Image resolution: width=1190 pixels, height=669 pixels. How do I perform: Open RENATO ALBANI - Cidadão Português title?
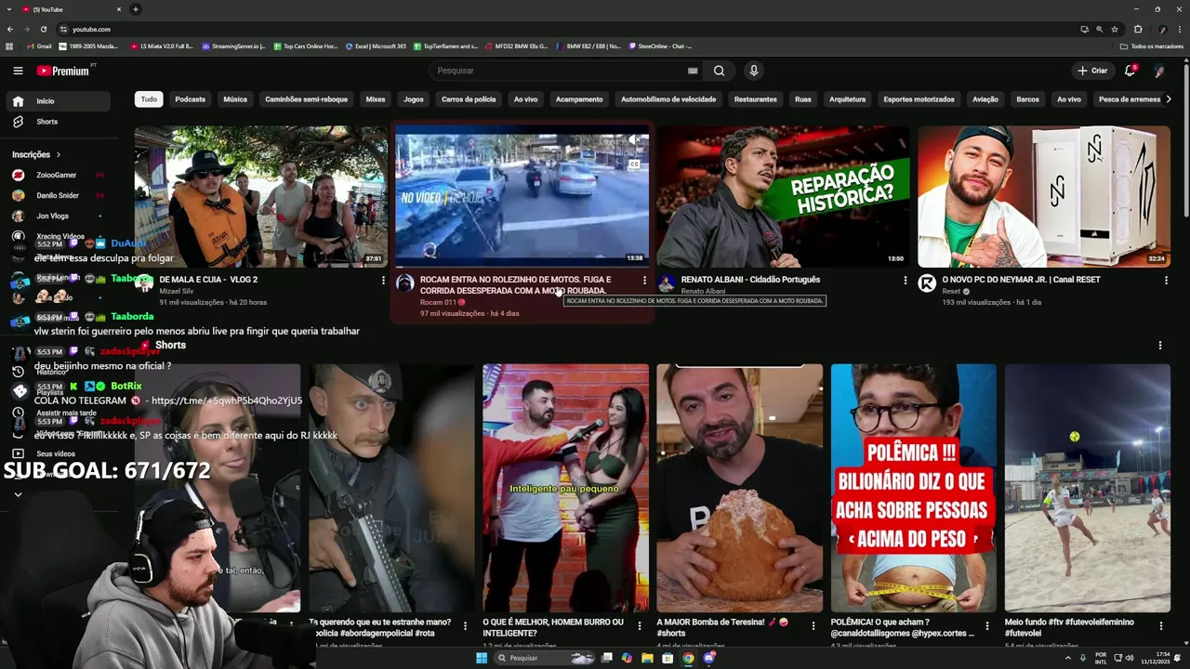pyautogui.click(x=750, y=280)
